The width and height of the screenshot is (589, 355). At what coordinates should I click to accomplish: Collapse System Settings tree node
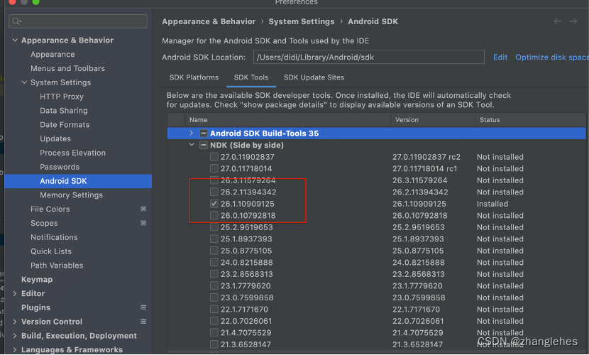click(24, 82)
